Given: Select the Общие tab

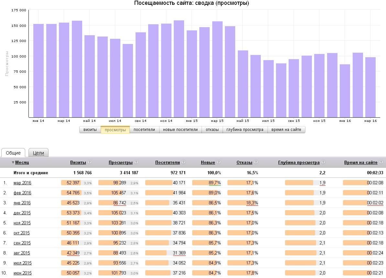Looking at the screenshot, I should pos(13,153).
